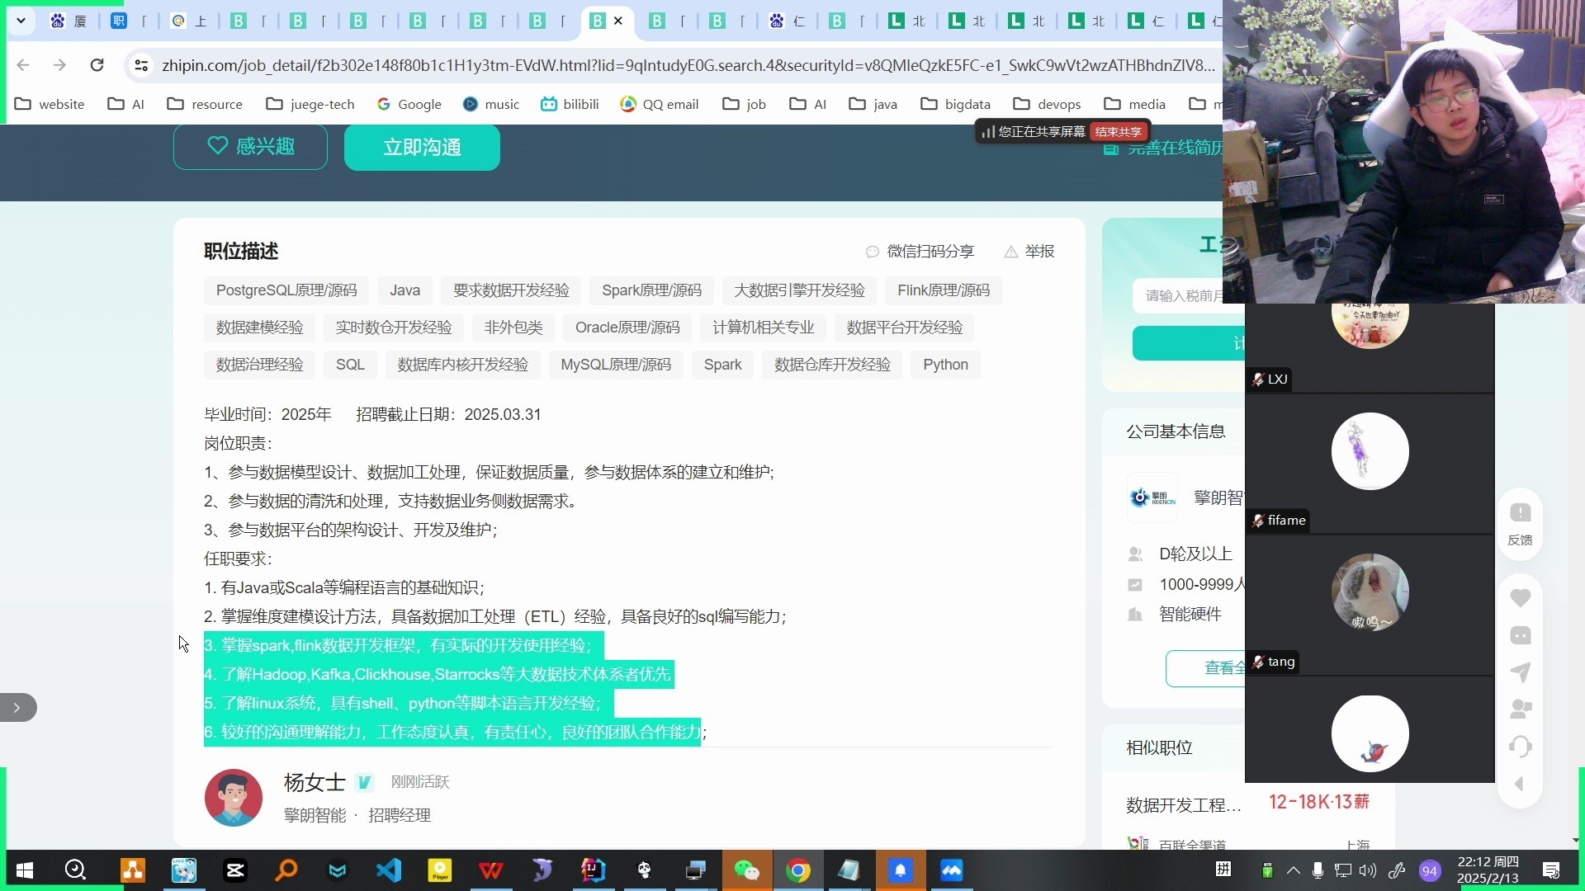1585x891 pixels.
Task: Click the 反馈 feedback icon
Action: coord(1520,525)
